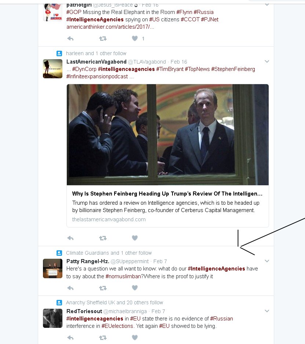
Task: Reply to Patty Rangel-Hz.'s tweet
Action: coord(70,288)
